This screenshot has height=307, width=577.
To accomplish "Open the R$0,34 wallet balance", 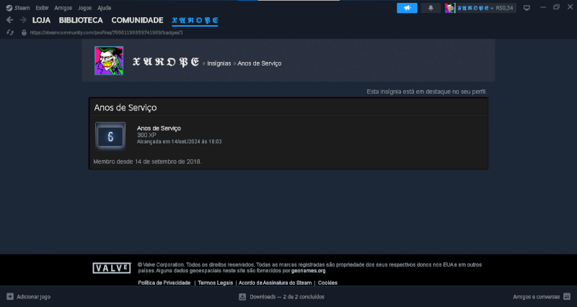I will tap(504, 8).
